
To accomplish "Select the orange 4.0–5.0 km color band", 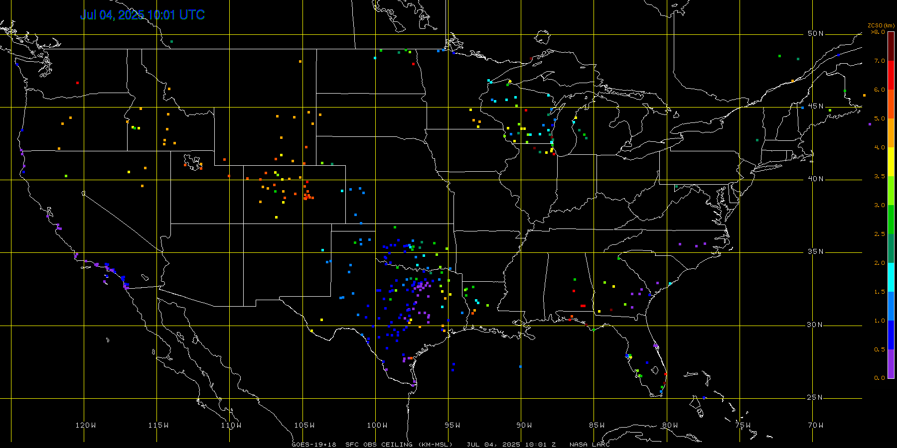I will pyautogui.click(x=891, y=133).
